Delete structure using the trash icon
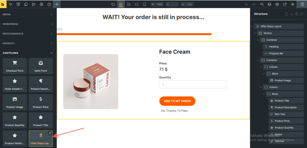The image size is (307, 148). [297, 14]
